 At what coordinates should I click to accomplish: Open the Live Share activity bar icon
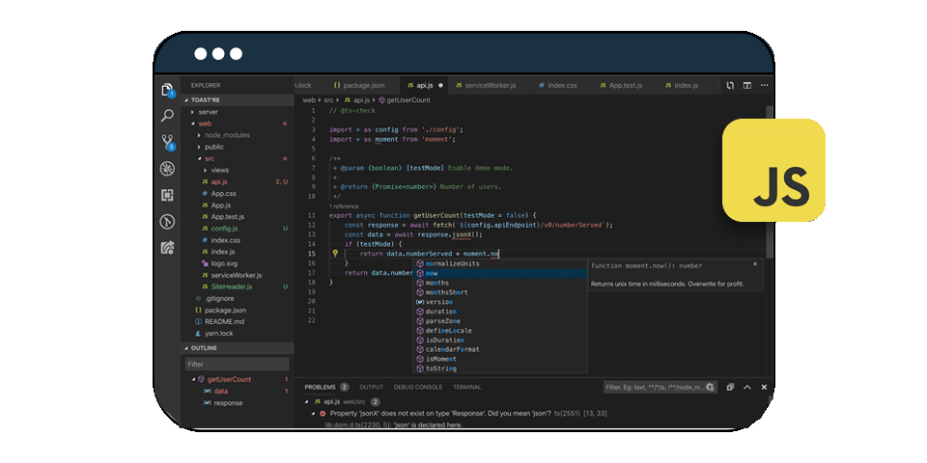167,248
